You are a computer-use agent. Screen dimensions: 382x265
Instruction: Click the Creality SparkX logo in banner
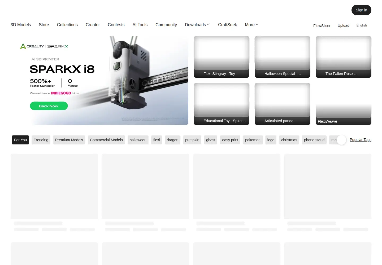(x=44, y=46)
